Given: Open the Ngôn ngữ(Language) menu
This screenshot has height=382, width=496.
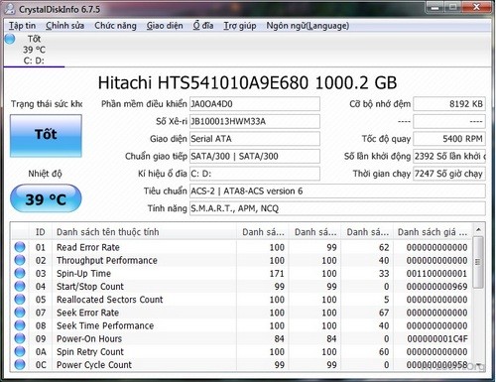Looking at the screenshot, I should [x=308, y=26].
